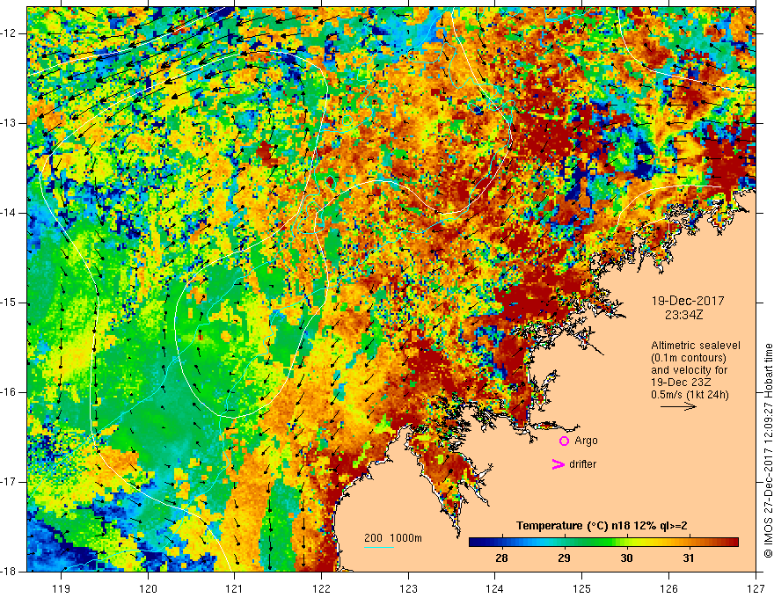Click latitude axis label '-12'

tap(10, 33)
